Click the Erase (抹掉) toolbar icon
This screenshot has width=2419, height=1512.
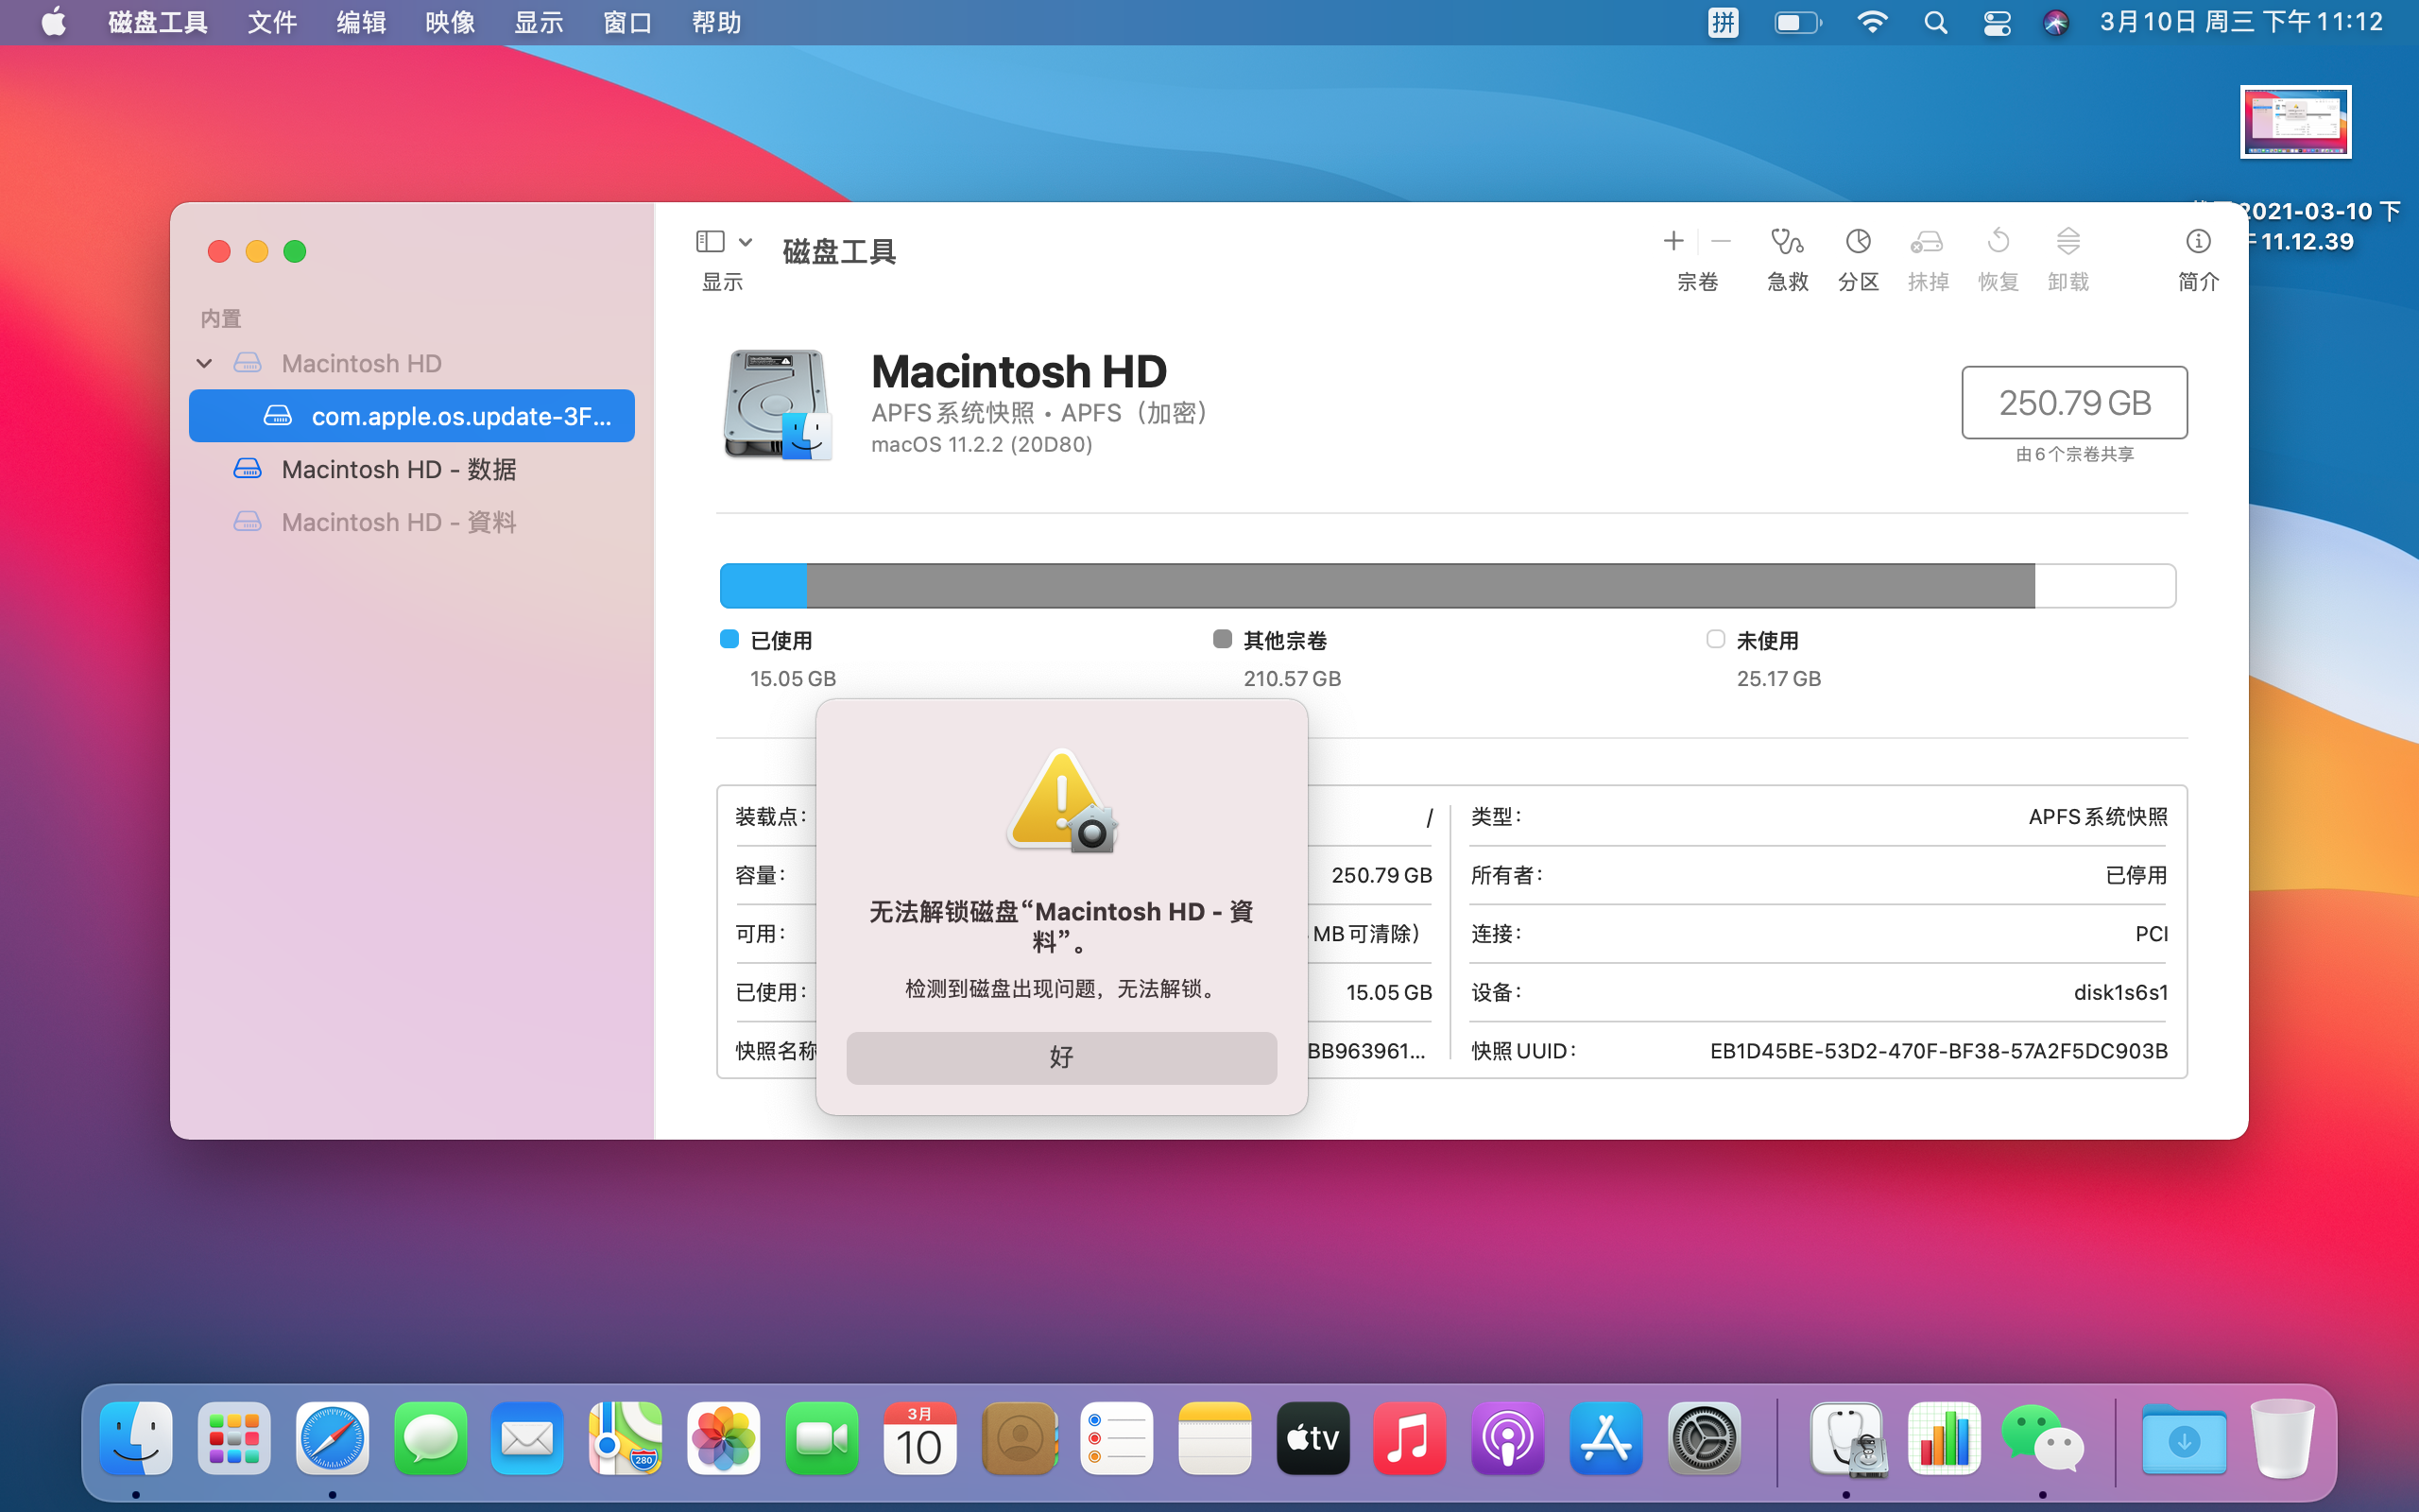[1928, 242]
